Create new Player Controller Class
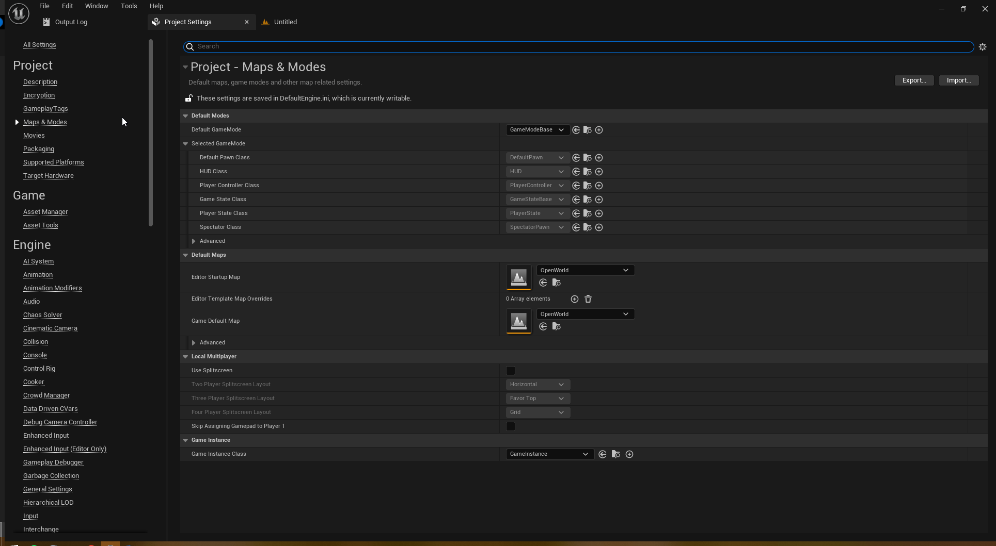The height and width of the screenshot is (546, 996). click(599, 186)
